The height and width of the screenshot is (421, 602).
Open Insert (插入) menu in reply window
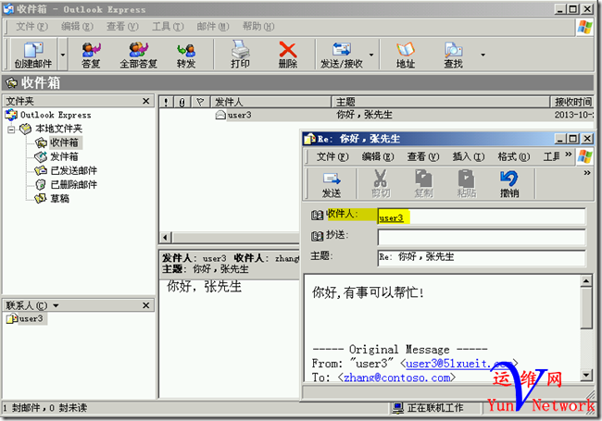coord(469,156)
